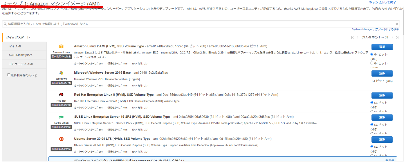
Task: Click the Red Hat EBS General Purpose description
Action: pyautogui.click(x=127, y=101)
